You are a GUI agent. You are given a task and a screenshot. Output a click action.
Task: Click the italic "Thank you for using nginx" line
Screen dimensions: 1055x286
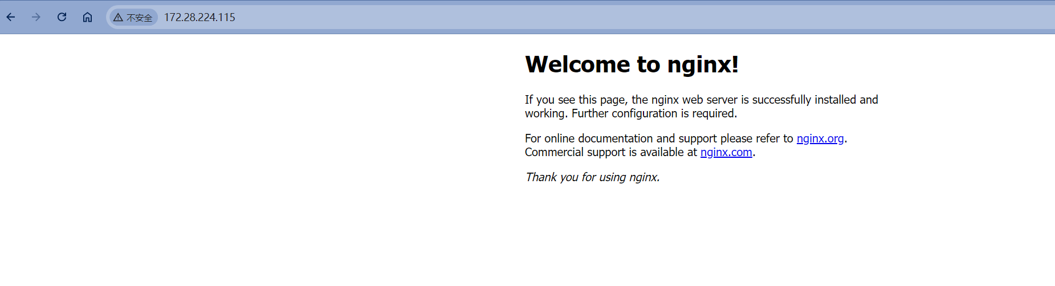[x=592, y=177]
